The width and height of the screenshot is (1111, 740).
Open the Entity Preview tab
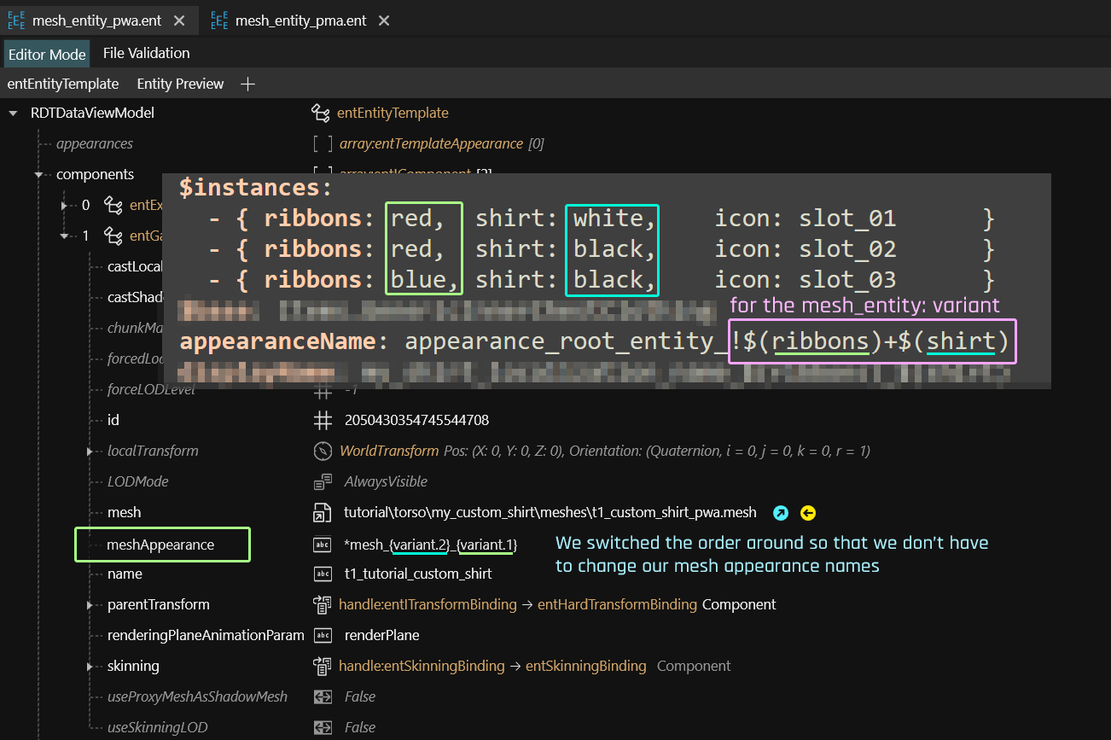click(180, 84)
